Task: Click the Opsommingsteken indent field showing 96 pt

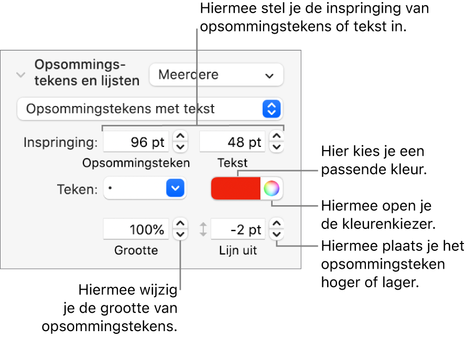Action: pyautogui.click(x=136, y=142)
